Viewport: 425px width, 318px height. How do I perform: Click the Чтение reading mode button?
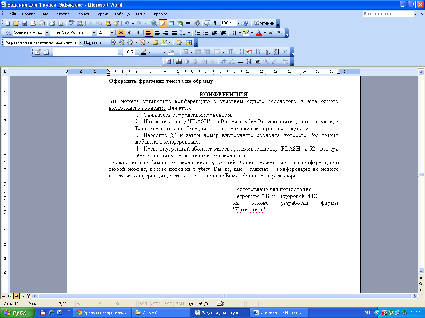[x=264, y=23]
